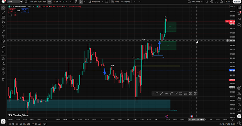Screen dimensions: 242x126
Task: Select the measure ruler tool
Action: pyautogui.click(x=3, y=48)
